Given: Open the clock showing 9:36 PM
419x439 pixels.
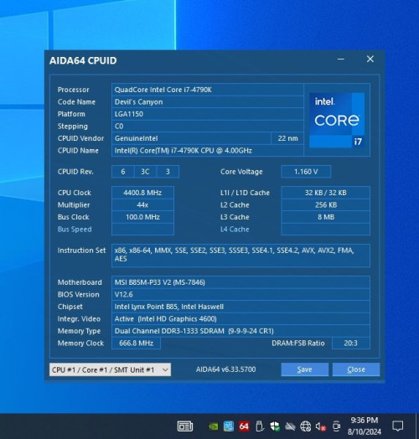Looking at the screenshot, I should [x=365, y=426].
